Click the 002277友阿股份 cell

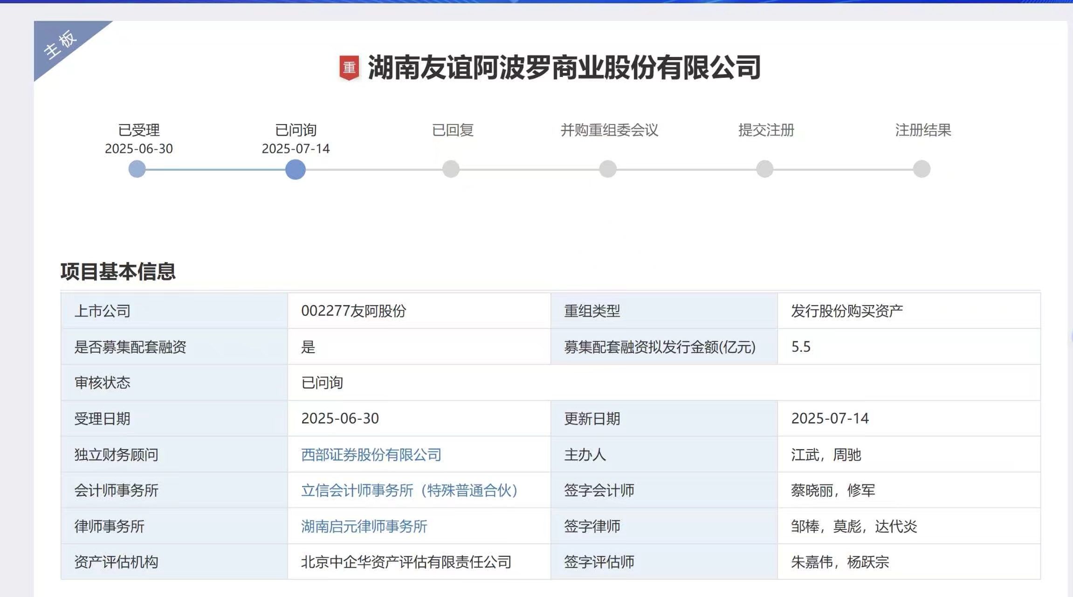tap(419, 311)
